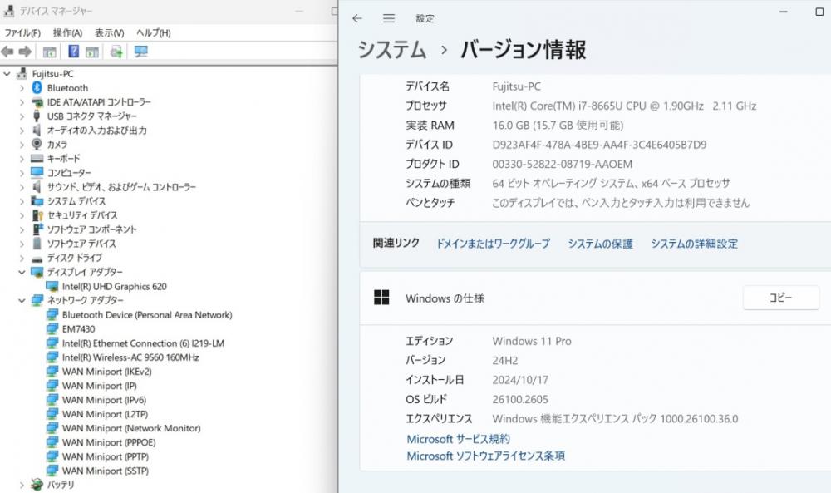Open the 操作(A) menu
Image resolution: width=831 pixels, height=493 pixels.
click(67, 33)
